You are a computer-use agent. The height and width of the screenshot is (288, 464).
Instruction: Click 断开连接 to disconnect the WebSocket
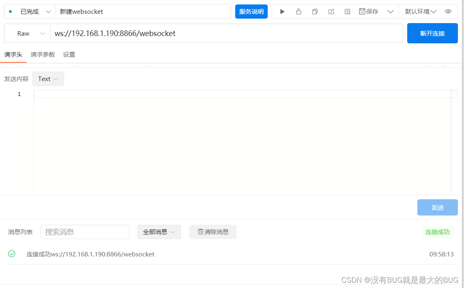pos(432,33)
